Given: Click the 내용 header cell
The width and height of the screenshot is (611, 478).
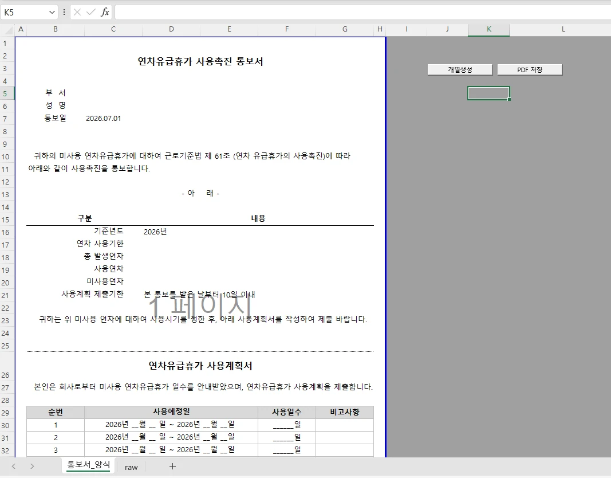Looking at the screenshot, I should pyautogui.click(x=258, y=218).
